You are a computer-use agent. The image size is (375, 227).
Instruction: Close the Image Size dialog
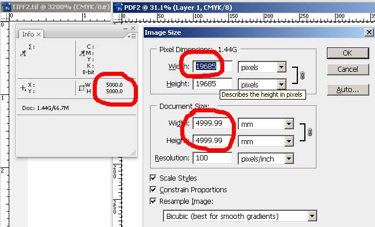tap(369, 32)
